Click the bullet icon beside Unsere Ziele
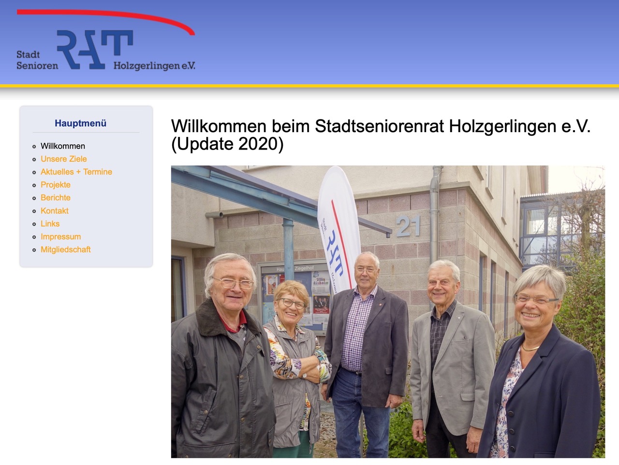Viewport: 619px width, 465px height. click(x=33, y=159)
